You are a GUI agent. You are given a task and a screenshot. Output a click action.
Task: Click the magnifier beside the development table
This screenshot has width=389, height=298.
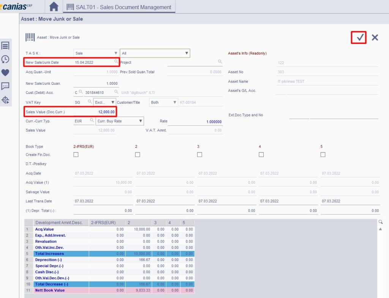[380, 222]
